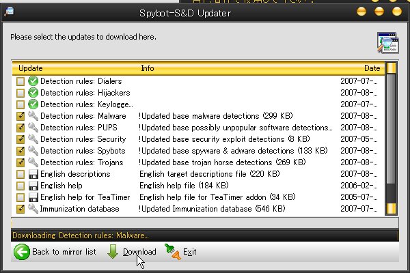Click the green back arrow icon
Viewport: 410px width, 273px height.
point(21,252)
